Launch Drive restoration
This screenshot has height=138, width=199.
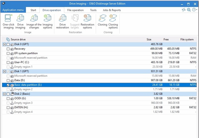(62, 22)
